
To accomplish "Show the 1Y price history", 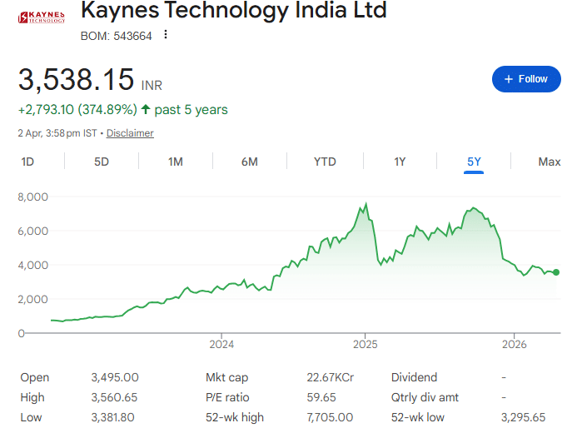I will point(400,162).
